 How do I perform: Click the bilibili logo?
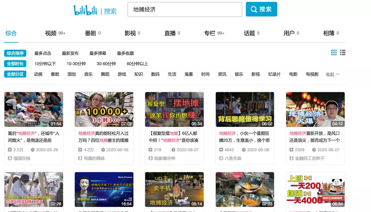(x=85, y=10)
